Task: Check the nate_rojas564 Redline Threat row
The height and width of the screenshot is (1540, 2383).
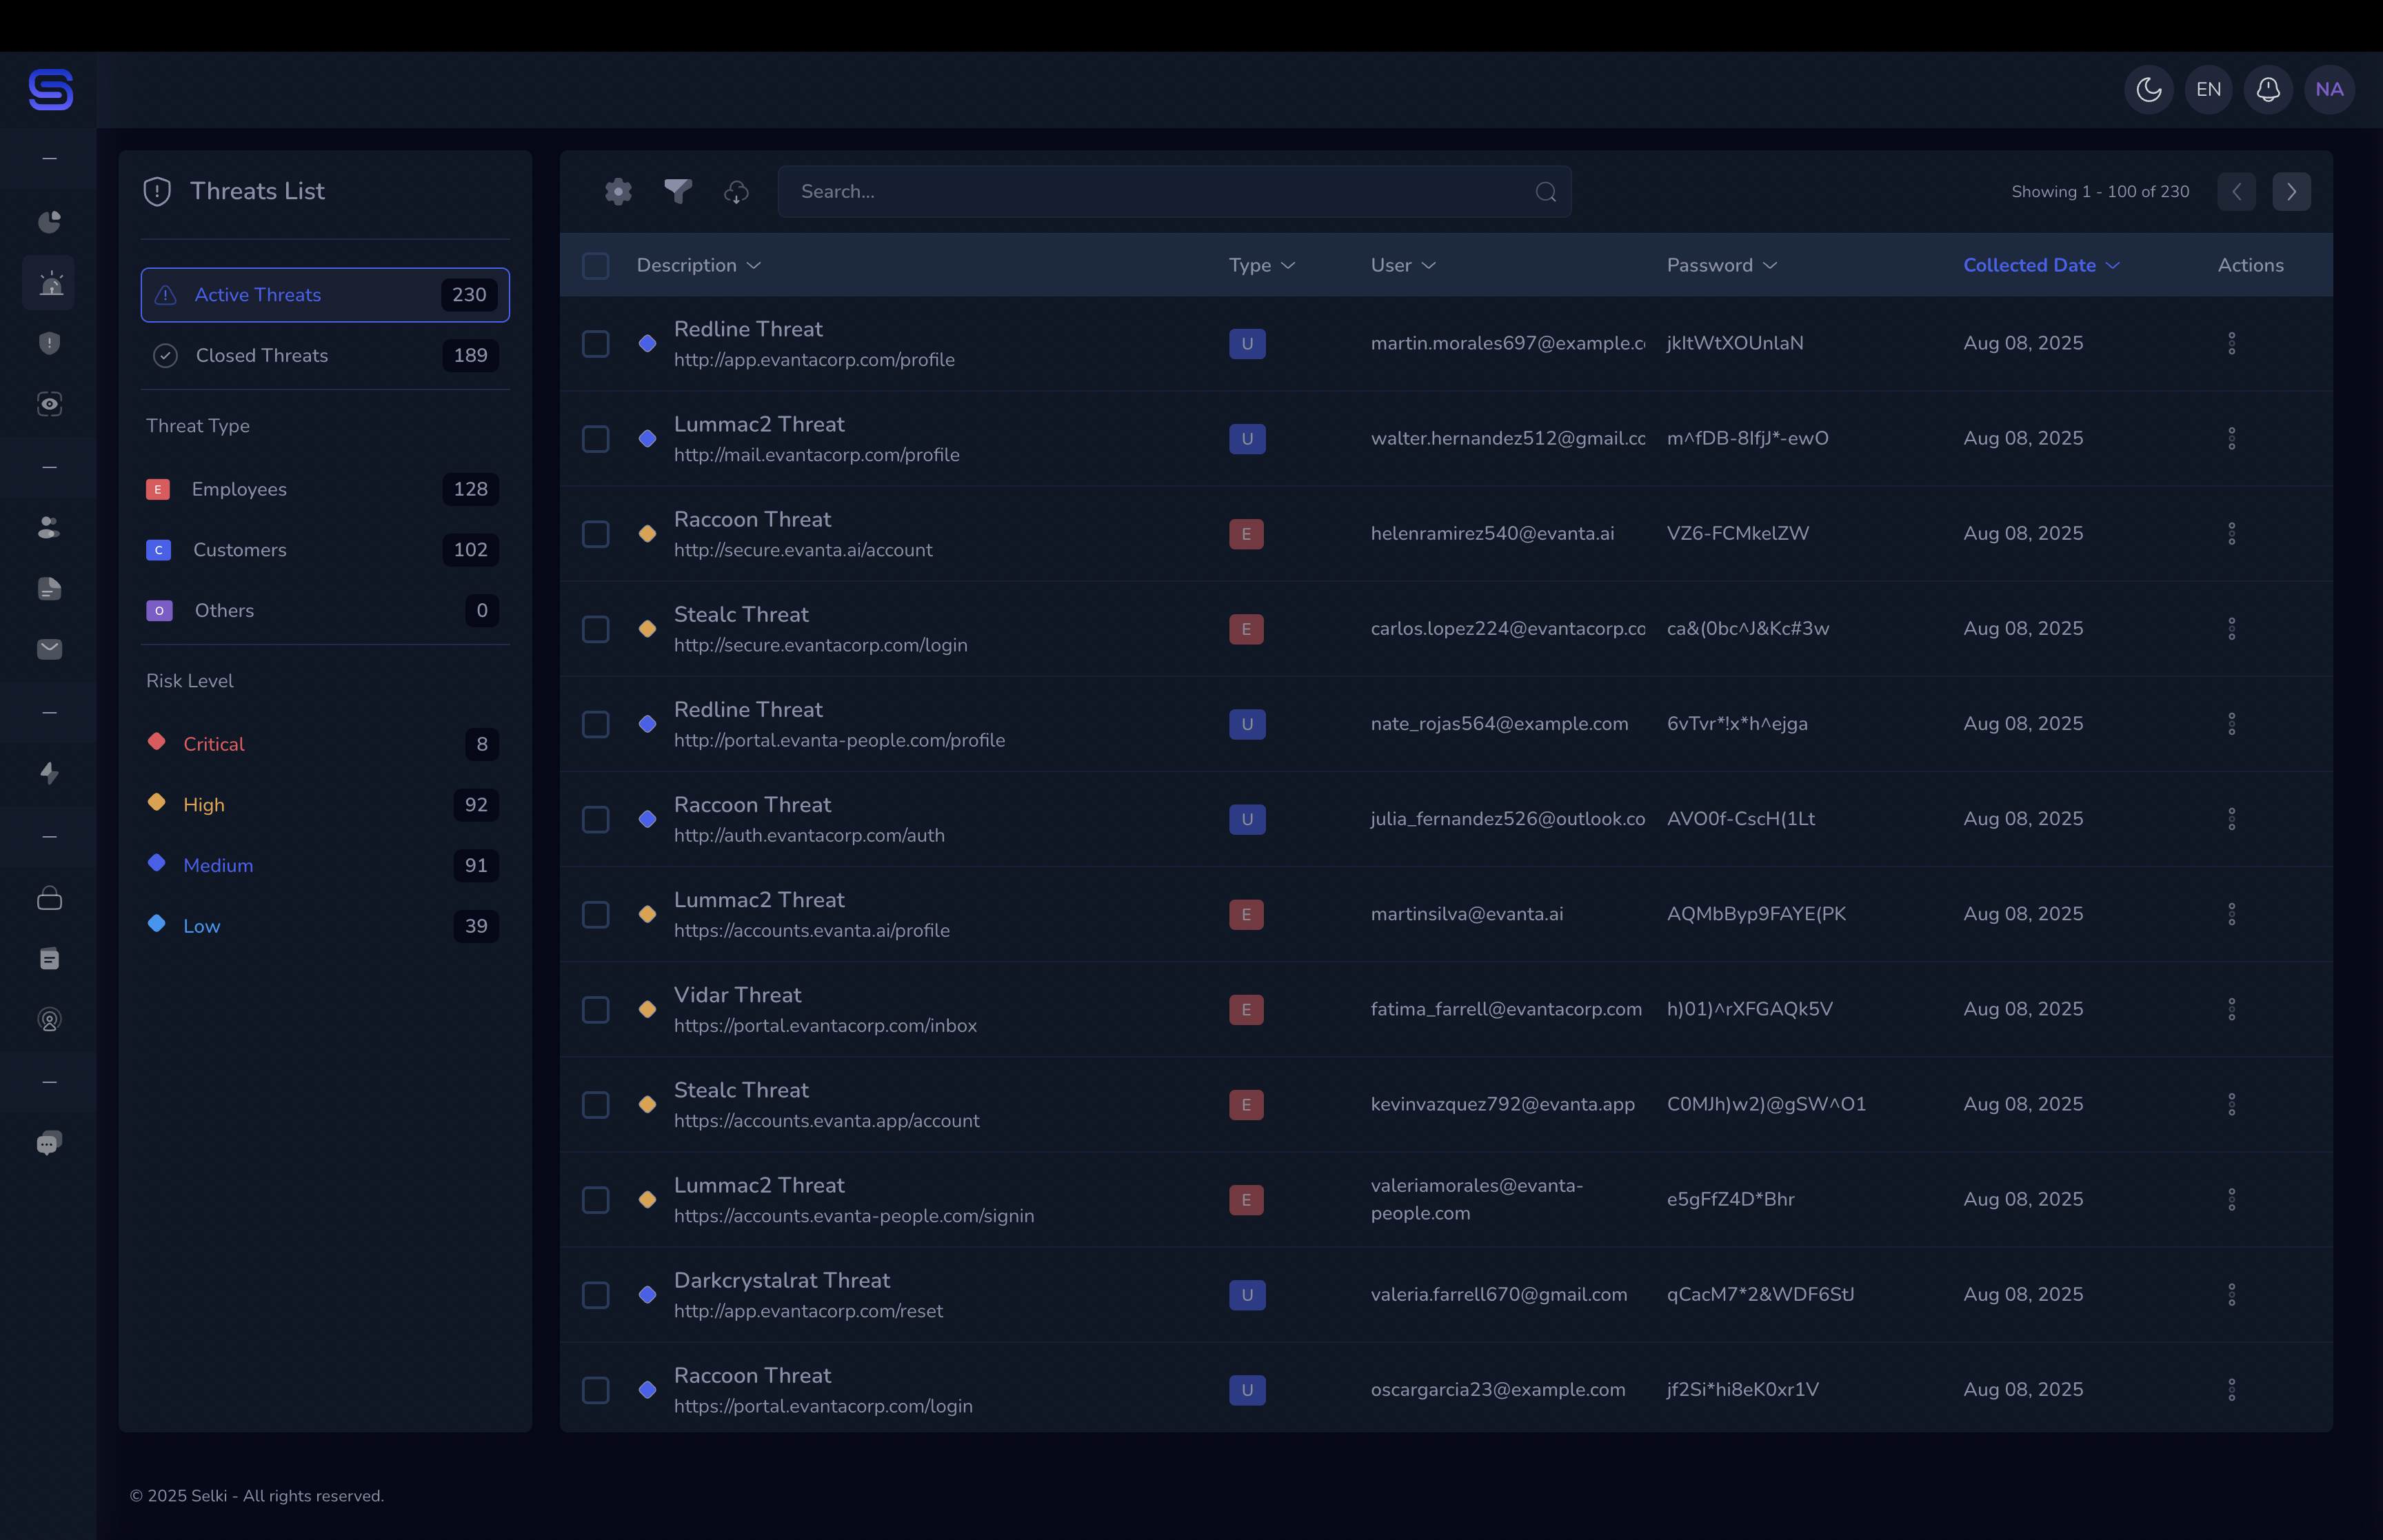Action: (595, 724)
